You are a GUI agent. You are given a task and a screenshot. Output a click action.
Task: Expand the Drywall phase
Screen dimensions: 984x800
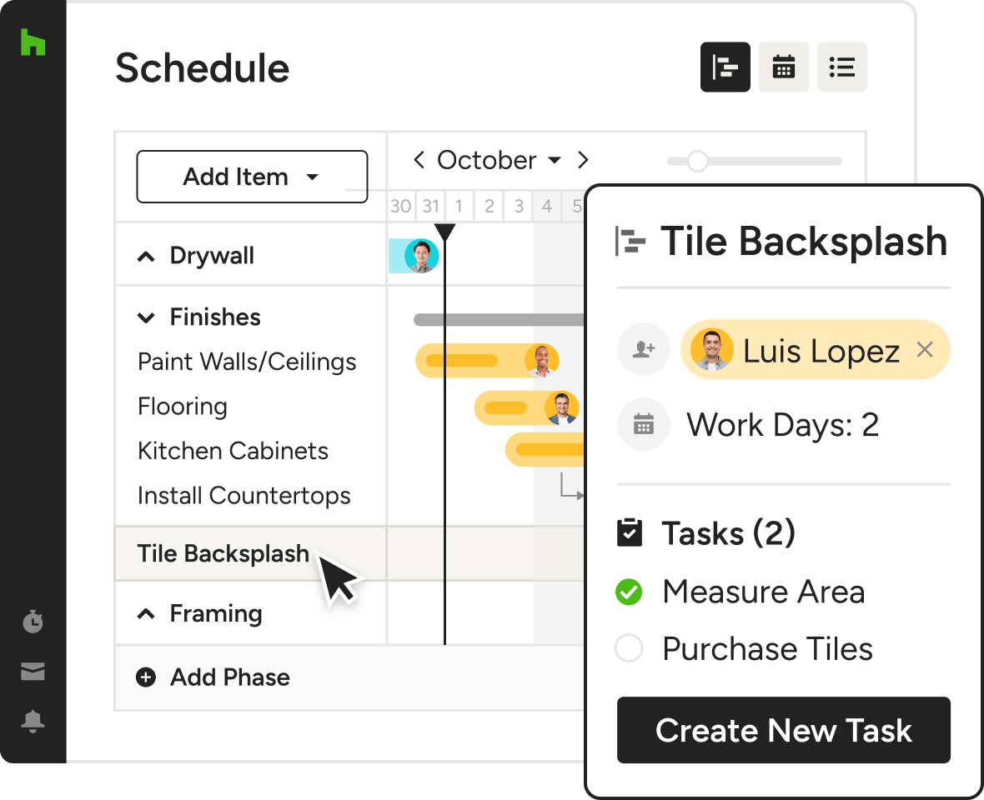(x=146, y=257)
